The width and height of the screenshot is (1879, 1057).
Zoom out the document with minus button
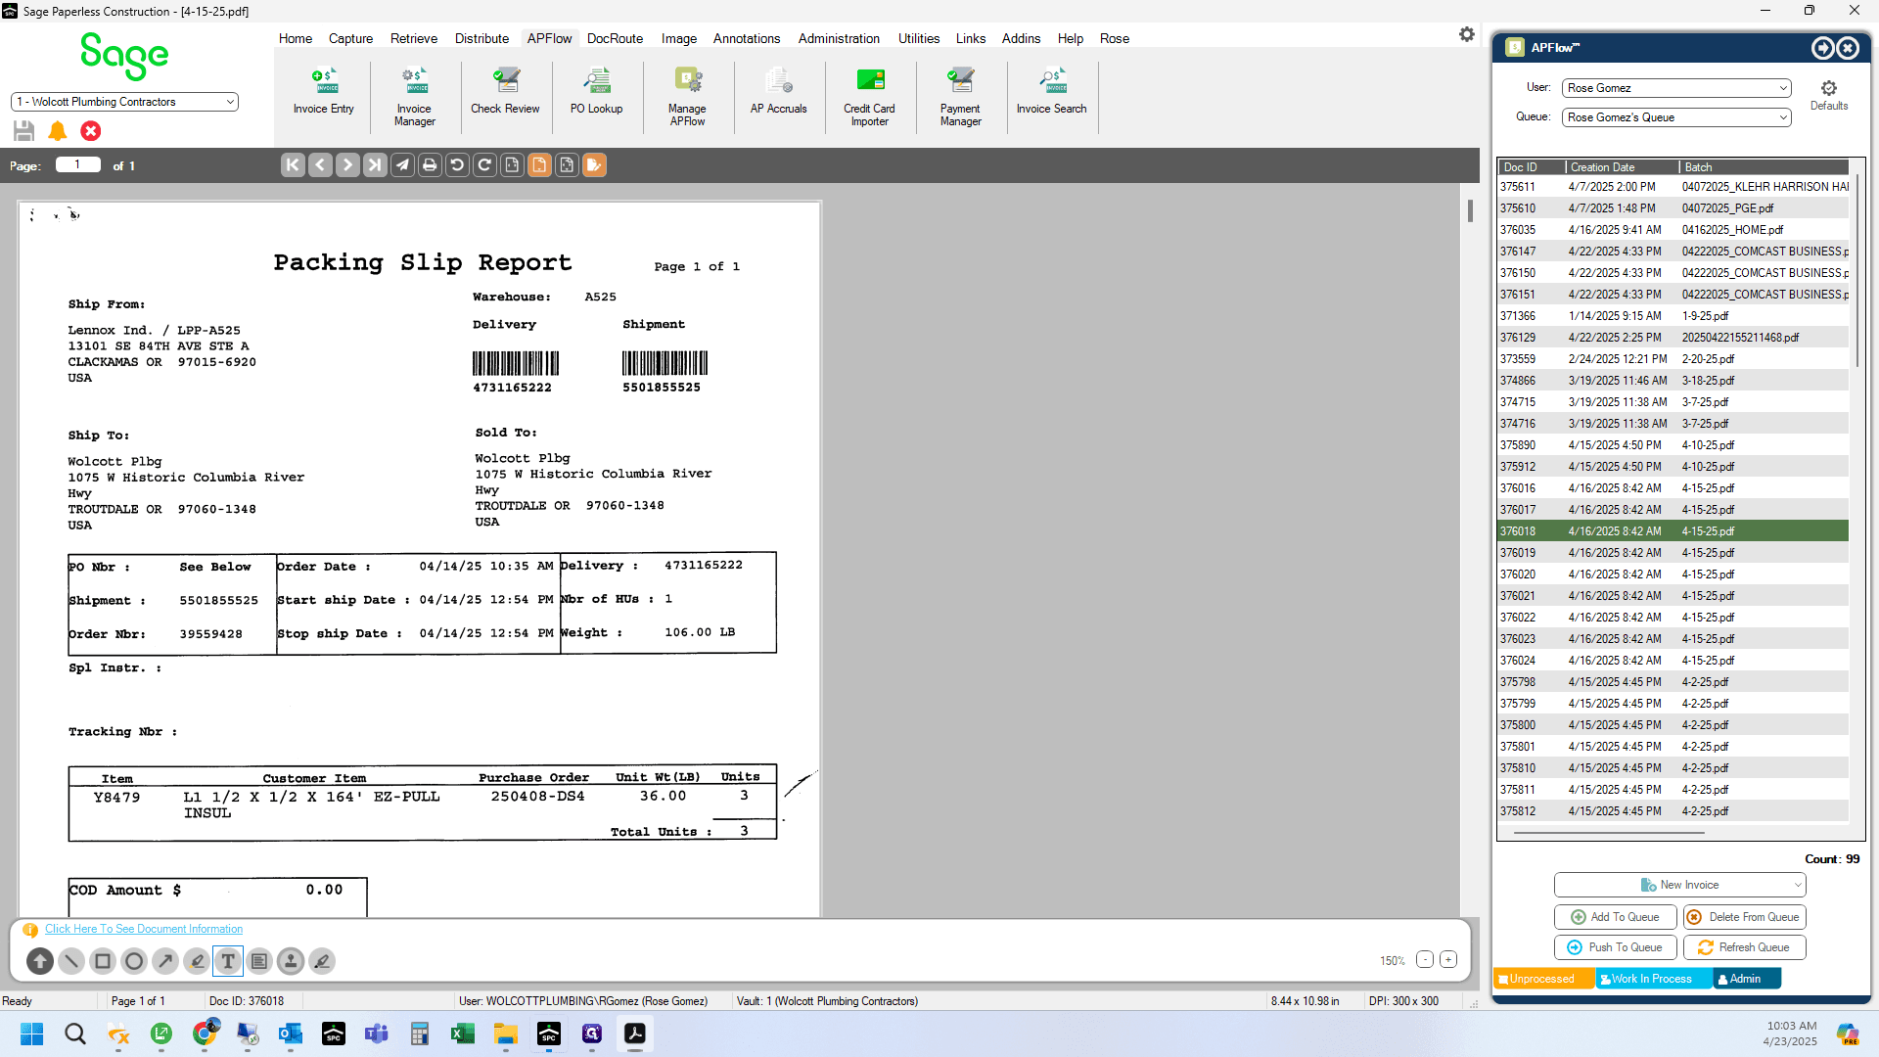1425,960
